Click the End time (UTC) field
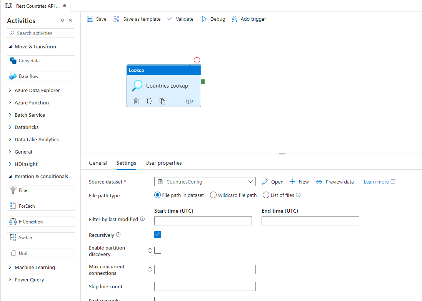 point(310,221)
